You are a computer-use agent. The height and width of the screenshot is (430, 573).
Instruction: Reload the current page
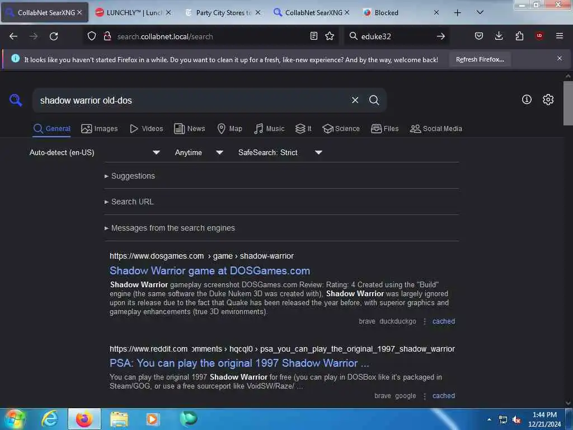click(54, 36)
